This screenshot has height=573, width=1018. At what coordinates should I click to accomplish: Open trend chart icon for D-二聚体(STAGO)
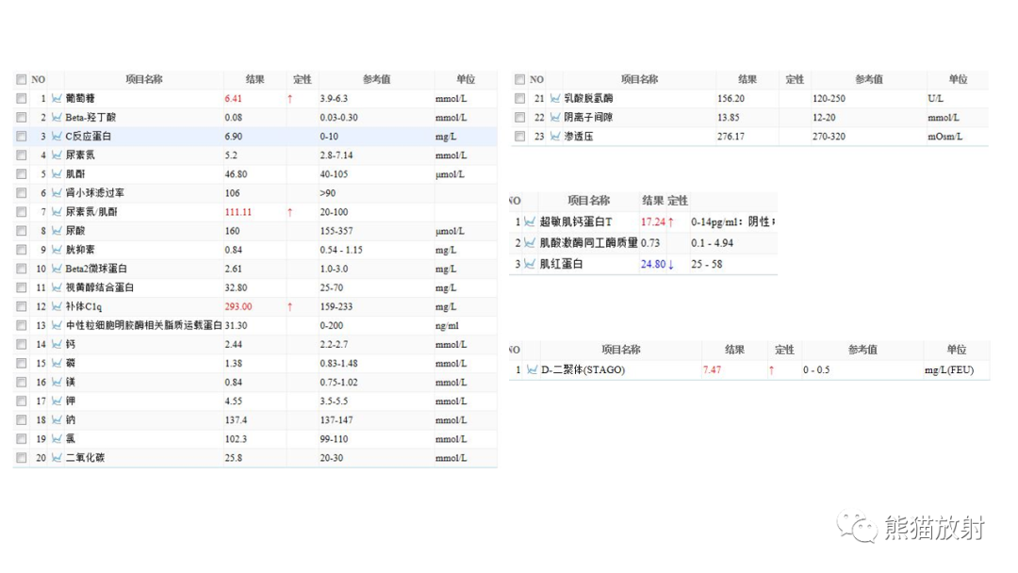(532, 369)
